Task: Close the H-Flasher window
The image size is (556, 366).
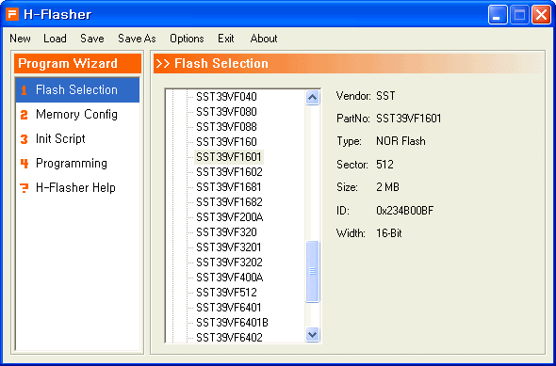Action: click(541, 15)
